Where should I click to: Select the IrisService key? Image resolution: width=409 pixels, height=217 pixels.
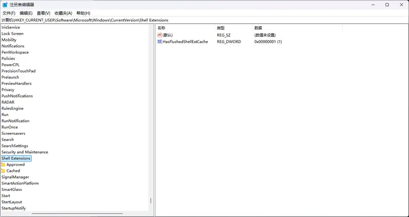(x=11, y=28)
